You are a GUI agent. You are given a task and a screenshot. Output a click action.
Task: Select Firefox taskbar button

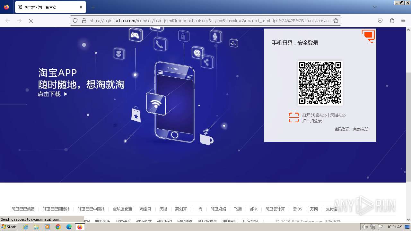click(x=80, y=227)
